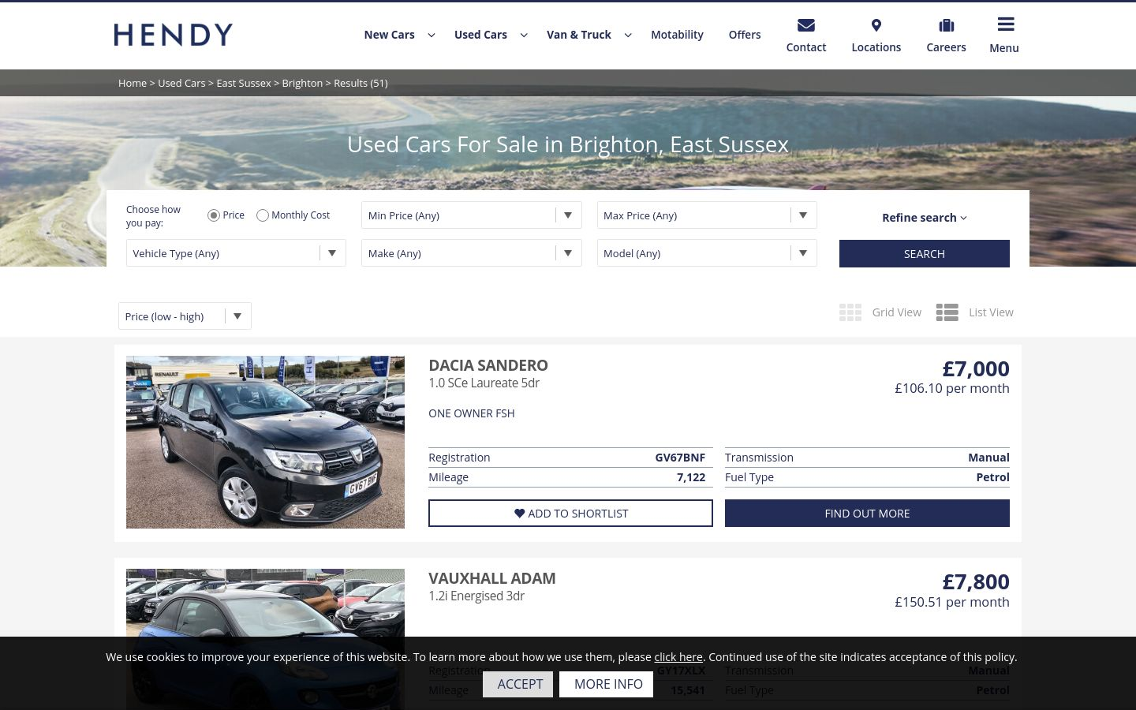The image size is (1136, 710).
Task: Open the Max Price dropdown
Action: [707, 215]
